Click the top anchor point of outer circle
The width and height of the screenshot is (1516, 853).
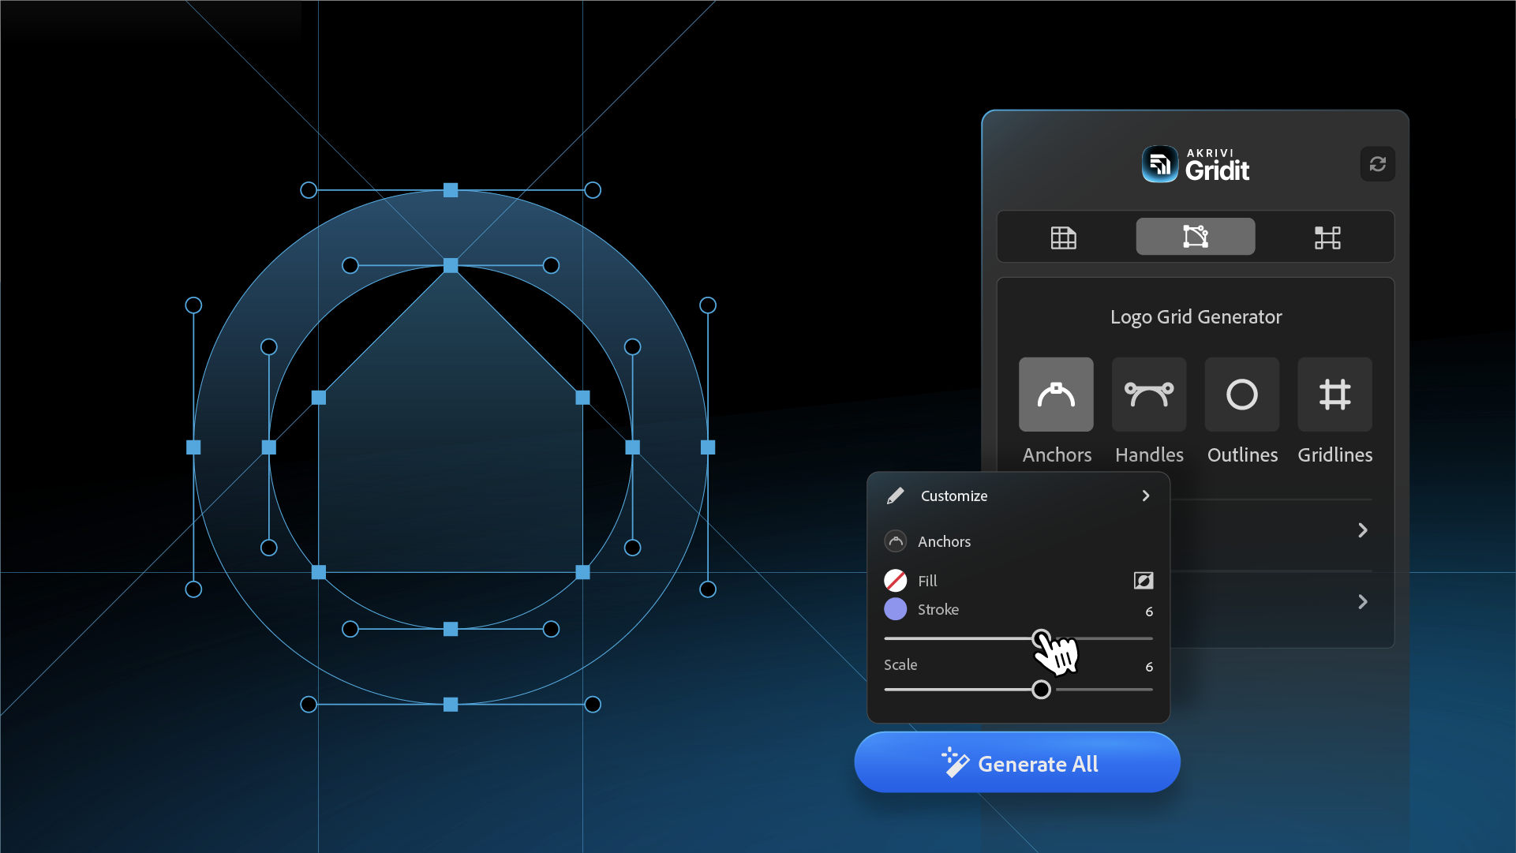click(x=451, y=190)
